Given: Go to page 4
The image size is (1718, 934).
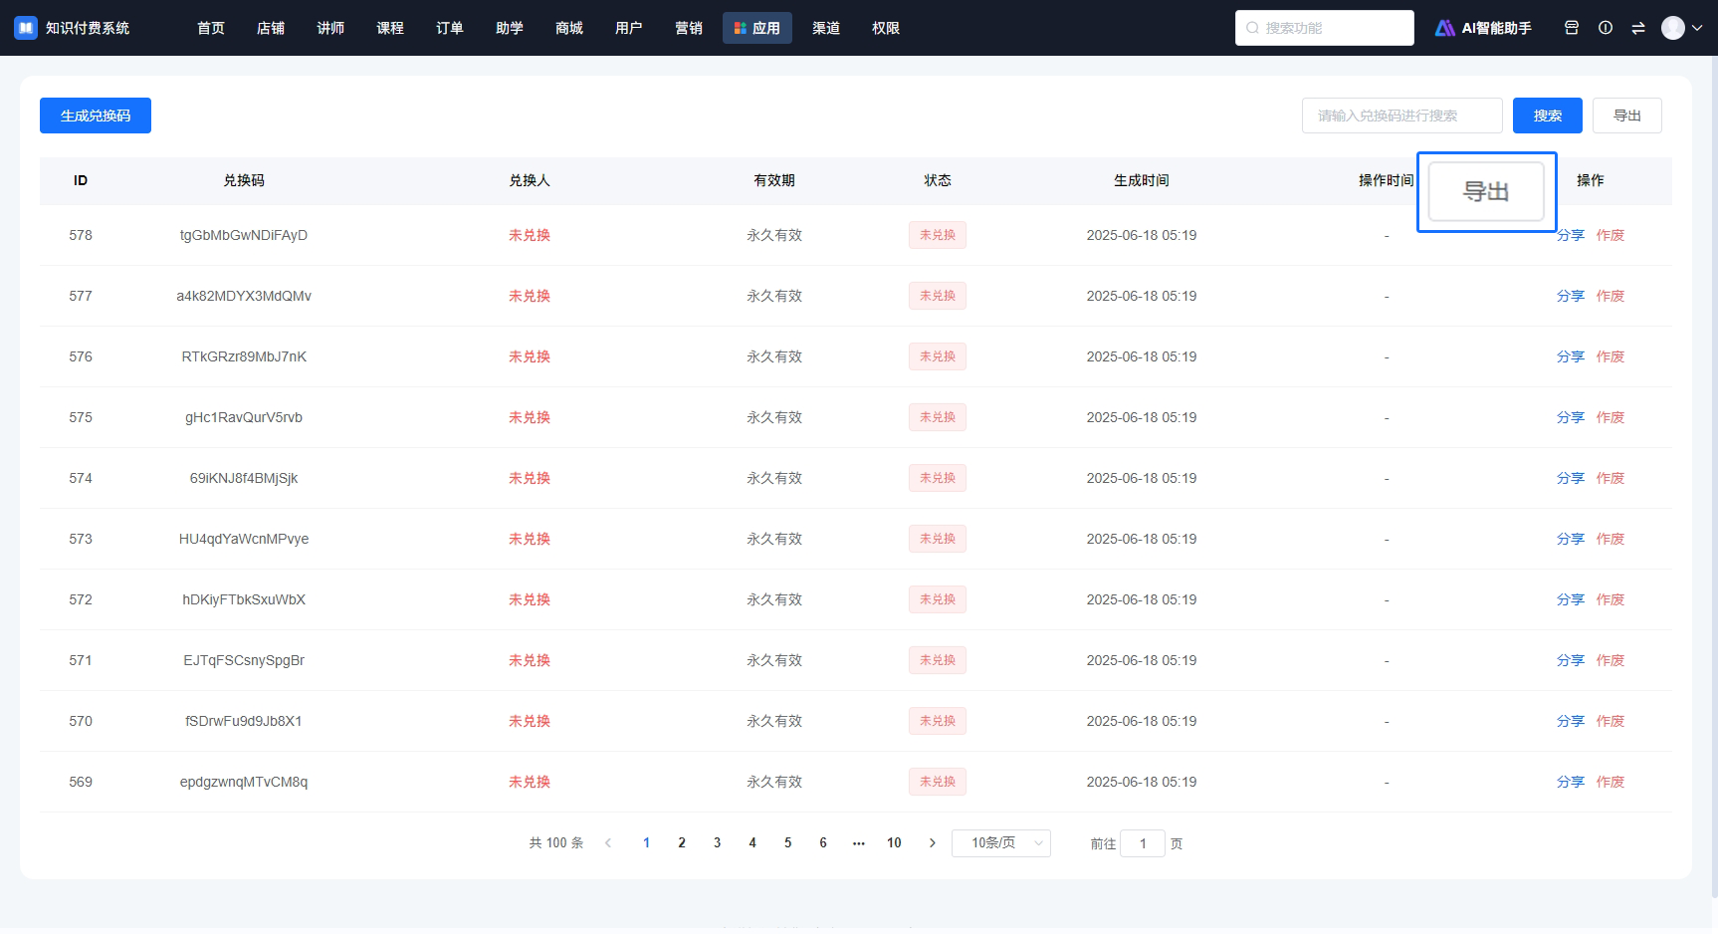Looking at the screenshot, I should [752, 843].
